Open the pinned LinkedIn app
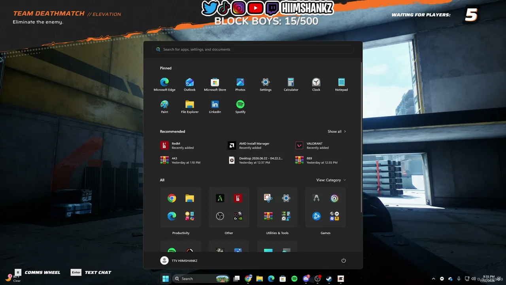The height and width of the screenshot is (285, 506). [215, 107]
